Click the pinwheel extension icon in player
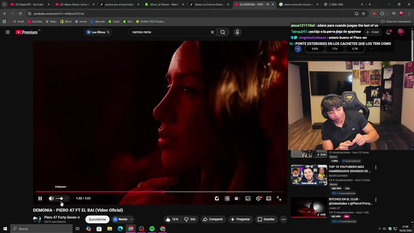This screenshot has height=233, width=414. click(x=217, y=199)
